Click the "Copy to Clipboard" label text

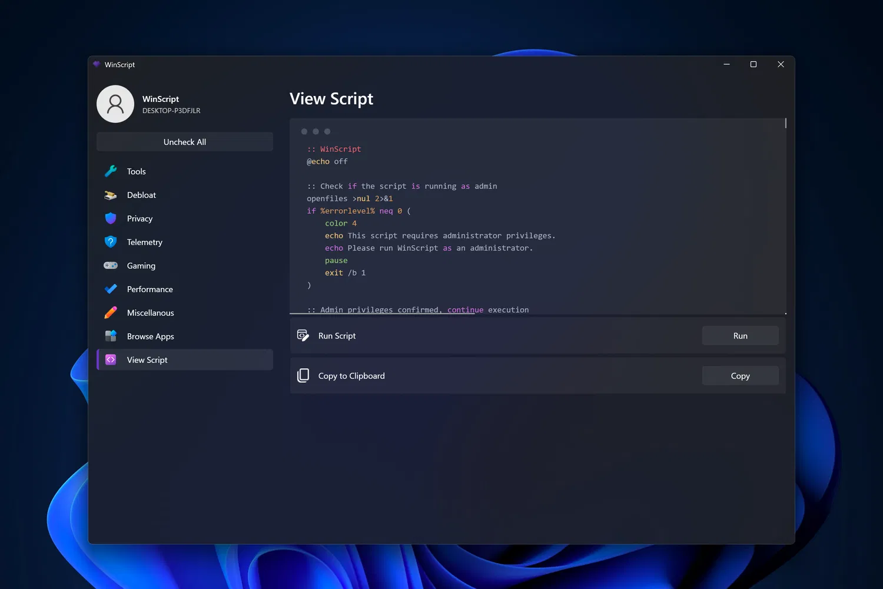tap(351, 376)
